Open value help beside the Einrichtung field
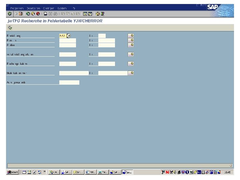The width and height of the screenshot is (240, 180). click(x=69, y=36)
